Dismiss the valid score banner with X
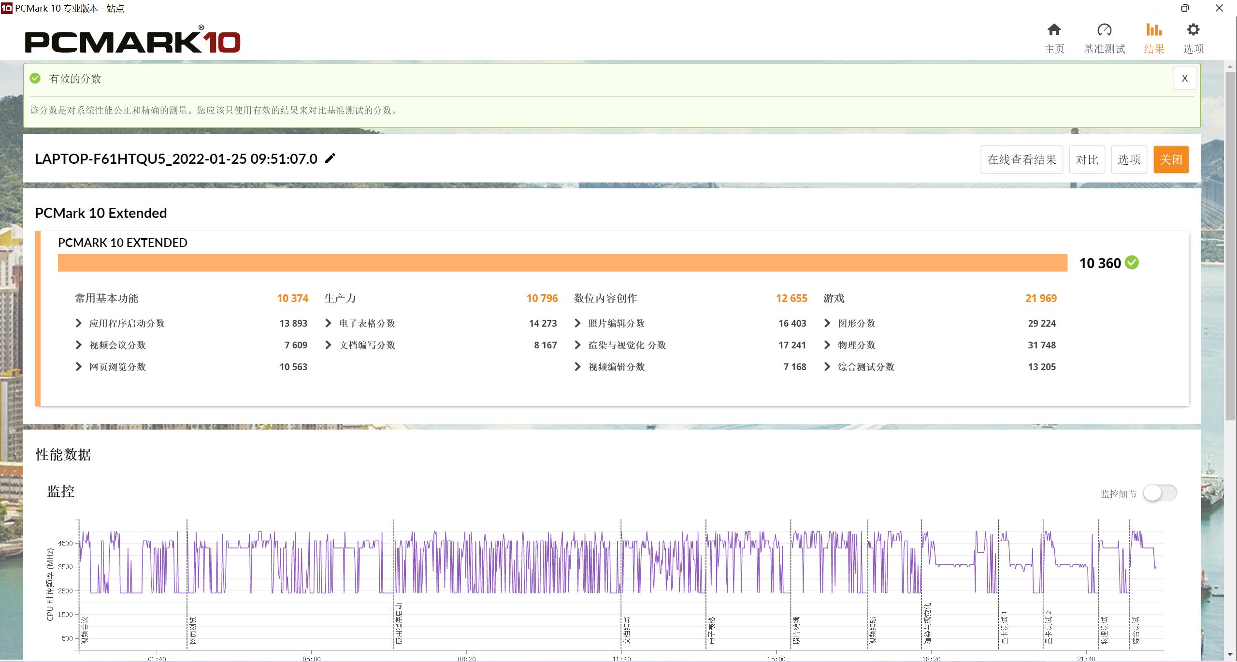 (1184, 78)
